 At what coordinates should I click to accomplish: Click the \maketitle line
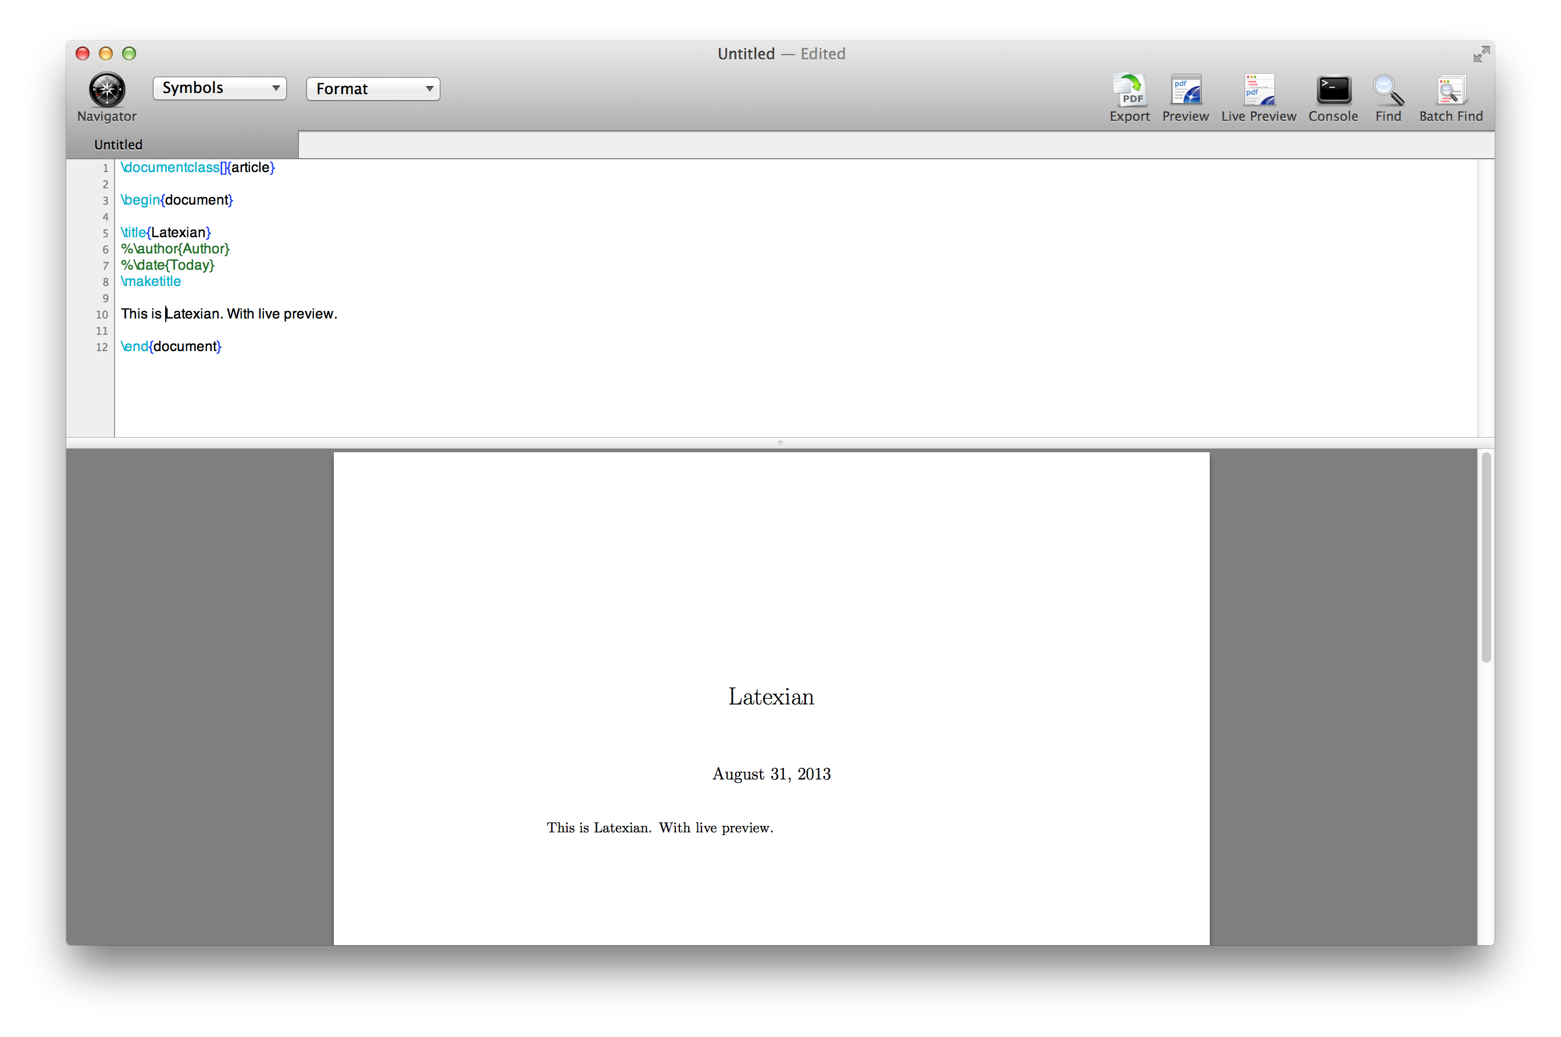coord(150,281)
